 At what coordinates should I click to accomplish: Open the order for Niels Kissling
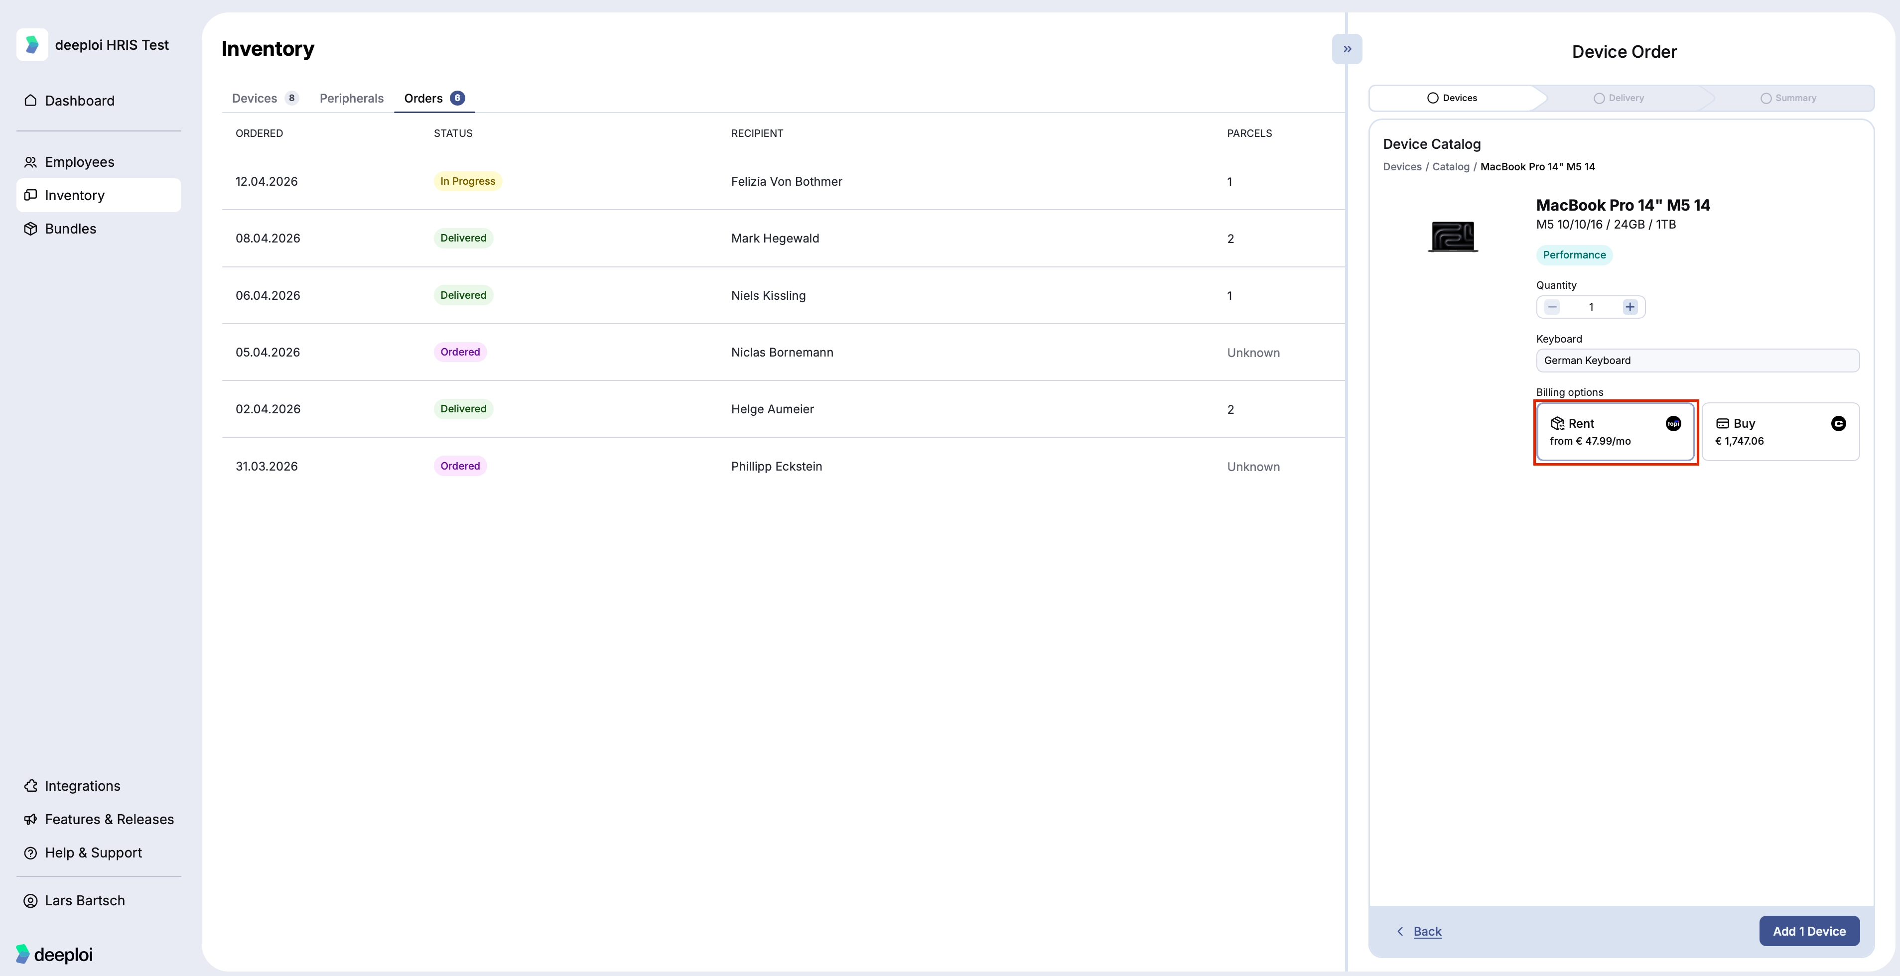[x=783, y=296]
